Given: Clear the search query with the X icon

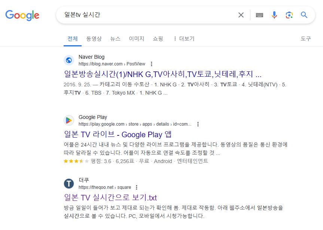Looking at the screenshot, I should (241, 15).
